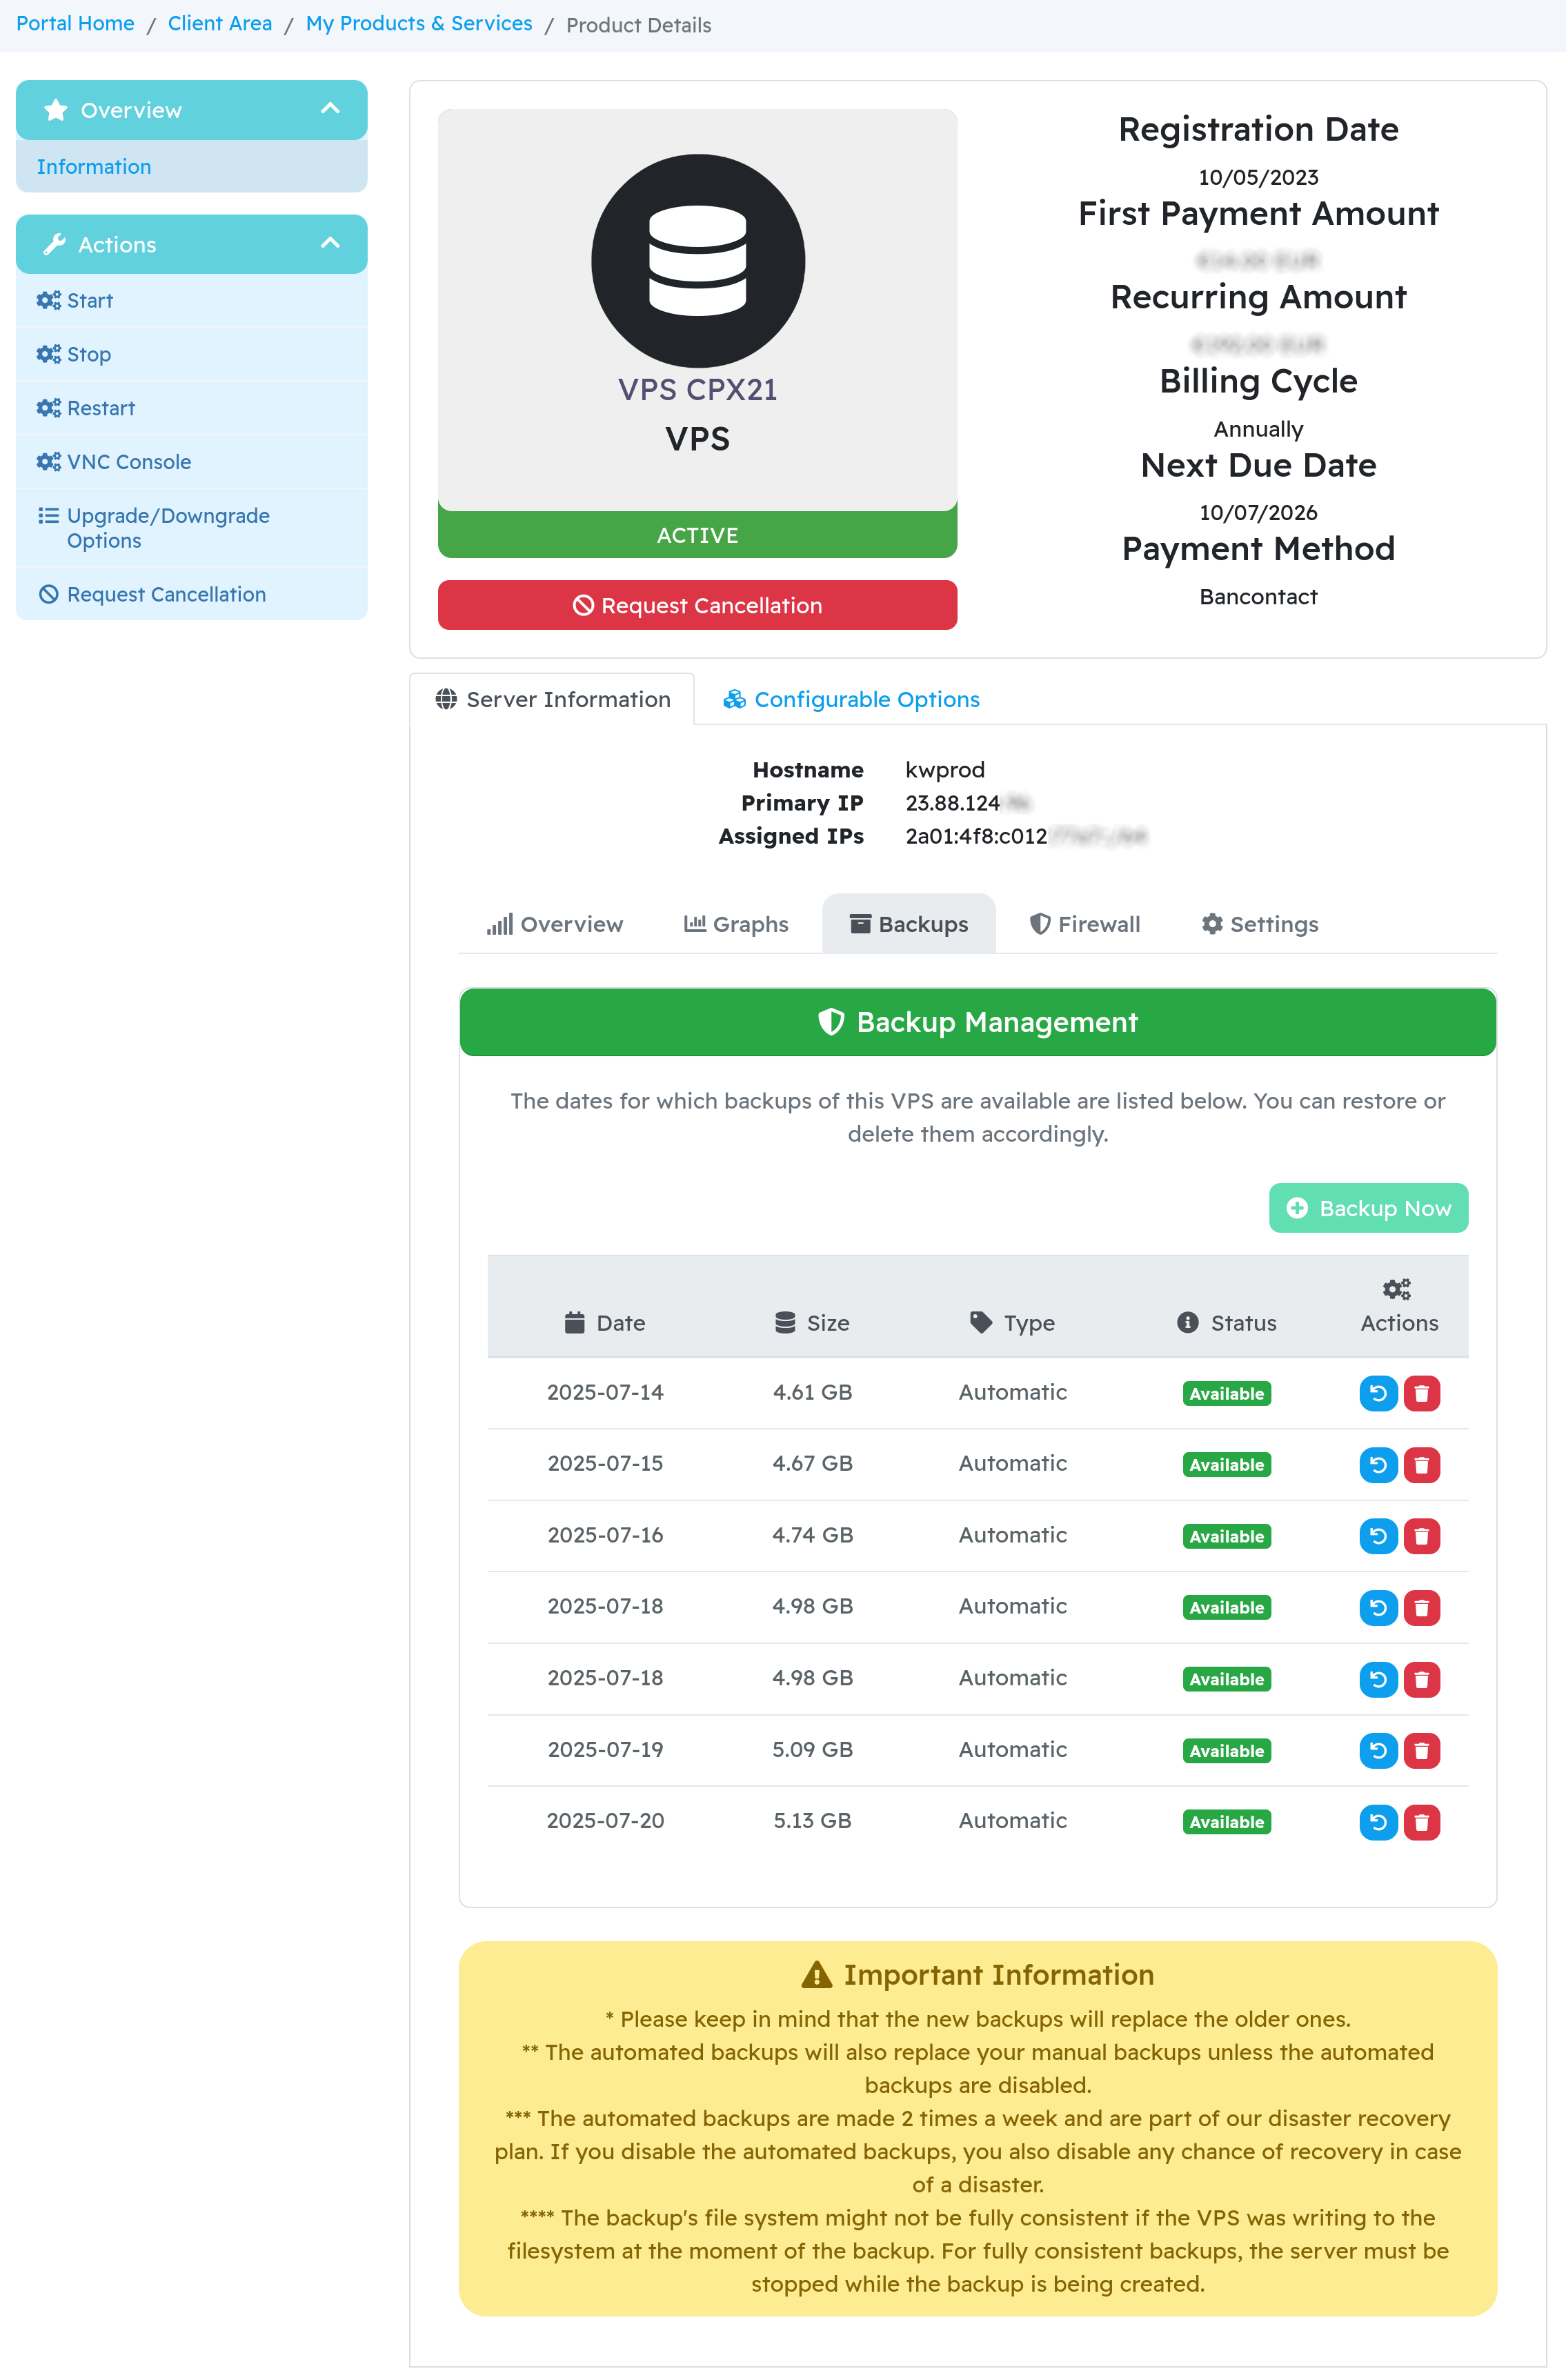Delete the 2025-07-20 backup
Viewport: 1566px width, 2380px height.
click(x=1421, y=1822)
